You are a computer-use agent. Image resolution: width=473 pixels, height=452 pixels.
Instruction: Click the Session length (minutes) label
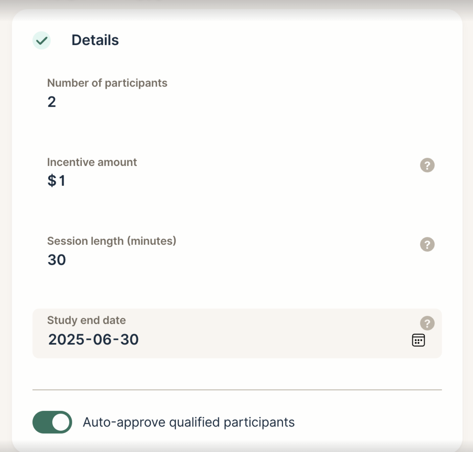(112, 241)
